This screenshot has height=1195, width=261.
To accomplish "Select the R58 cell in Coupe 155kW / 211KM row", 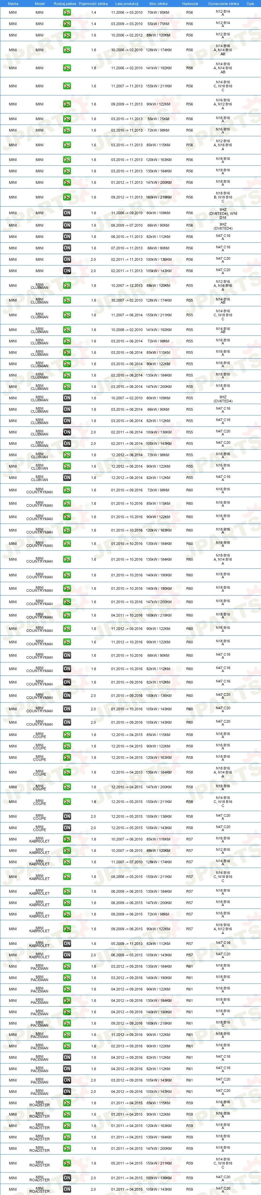I will point(190,802).
